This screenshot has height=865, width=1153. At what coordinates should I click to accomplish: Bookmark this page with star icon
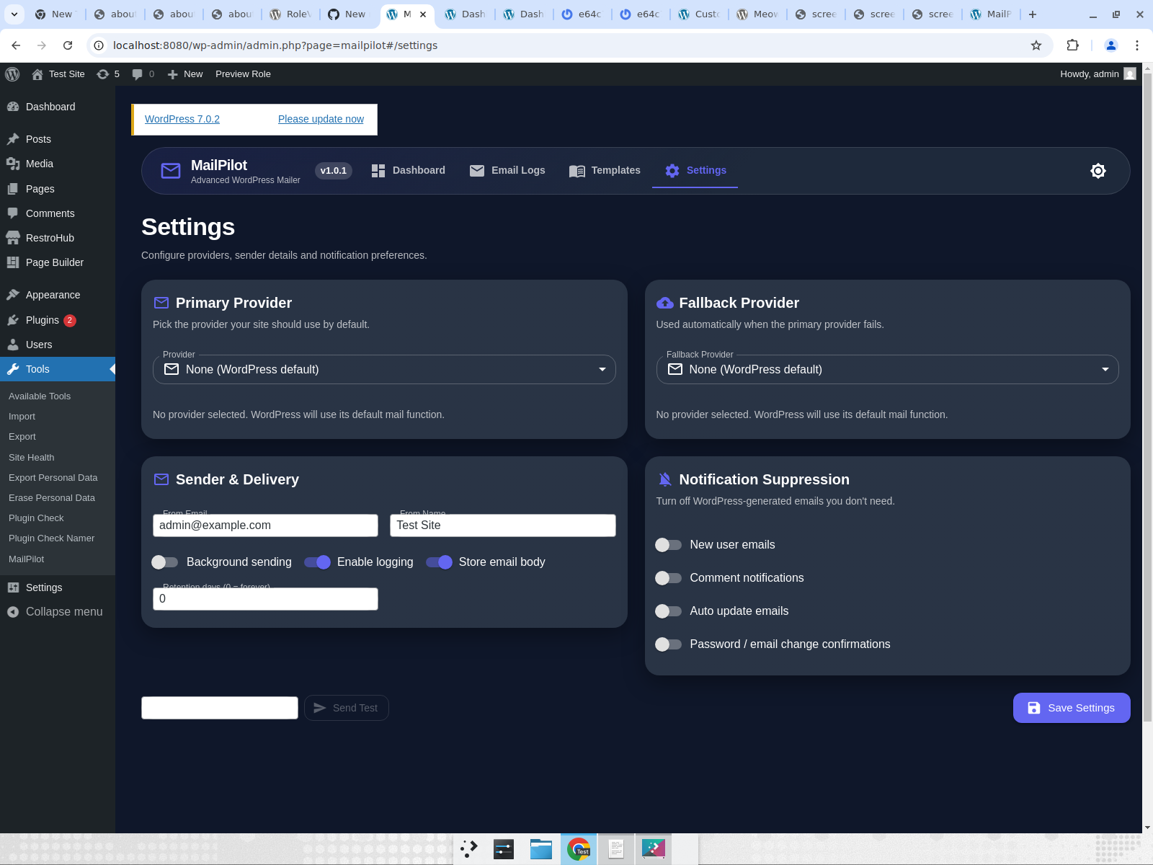click(x=1036, y=45)
